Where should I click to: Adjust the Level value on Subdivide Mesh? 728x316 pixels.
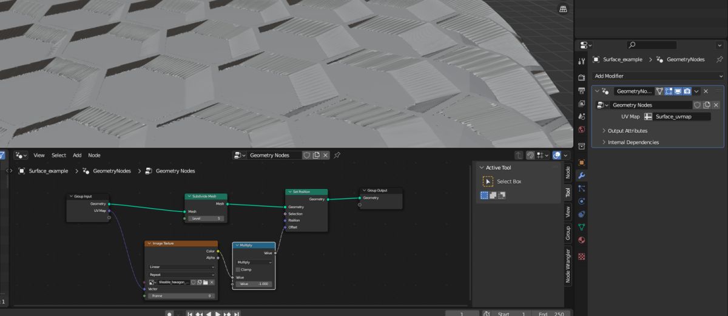click(x=206, y=219)
